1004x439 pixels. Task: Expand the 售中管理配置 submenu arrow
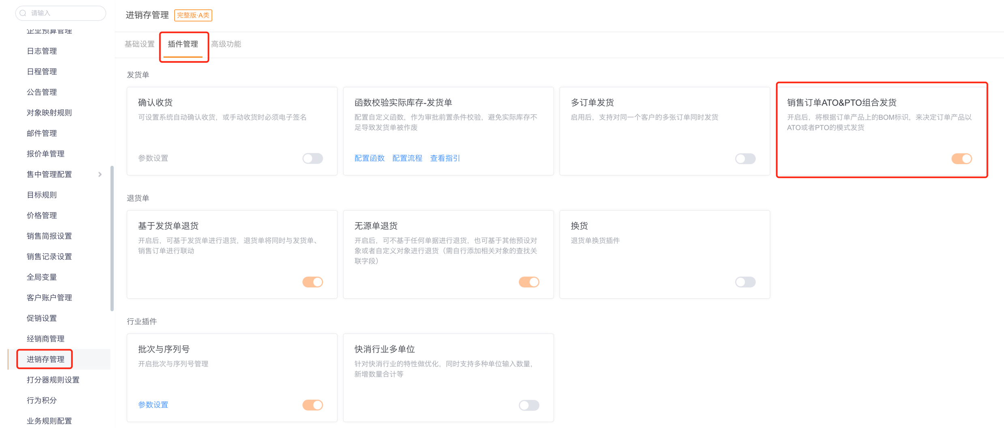click(100, 174)
